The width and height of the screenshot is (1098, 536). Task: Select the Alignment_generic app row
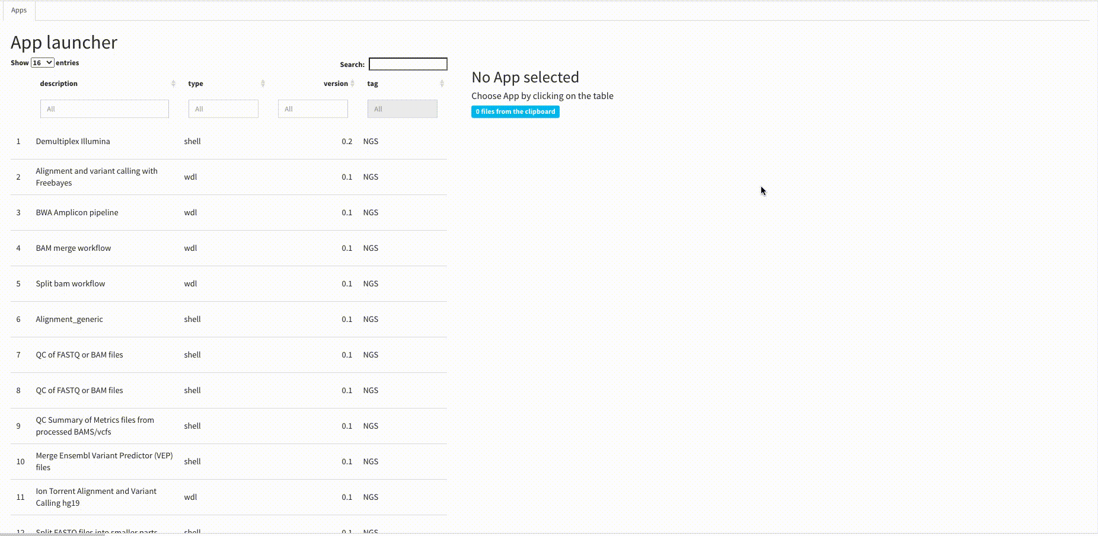point(69,320)
